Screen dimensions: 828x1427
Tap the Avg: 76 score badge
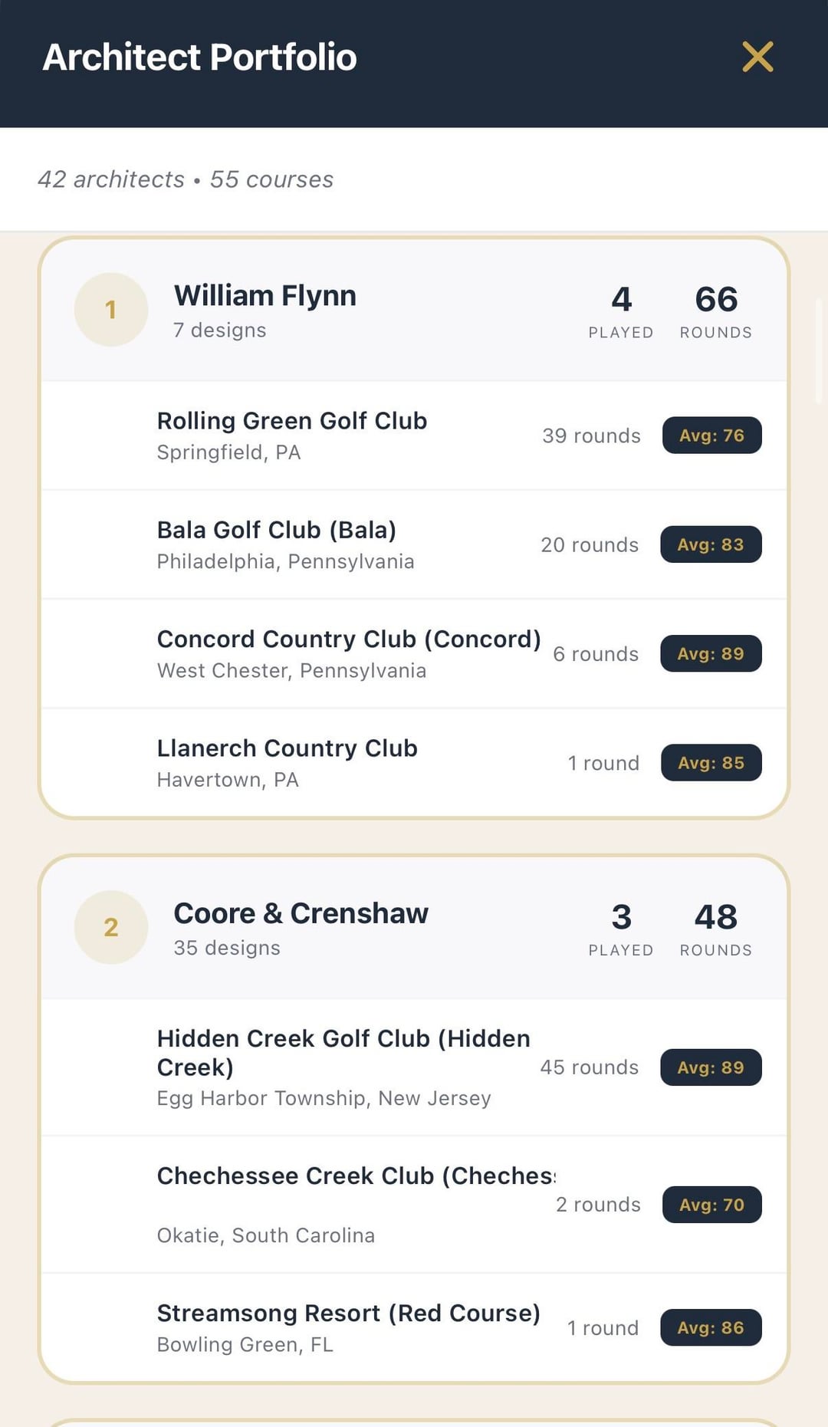(711, 436)
